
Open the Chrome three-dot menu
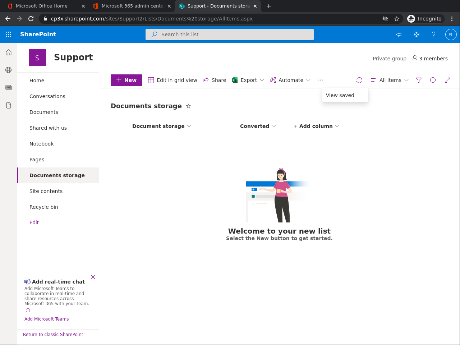[452, 19]
